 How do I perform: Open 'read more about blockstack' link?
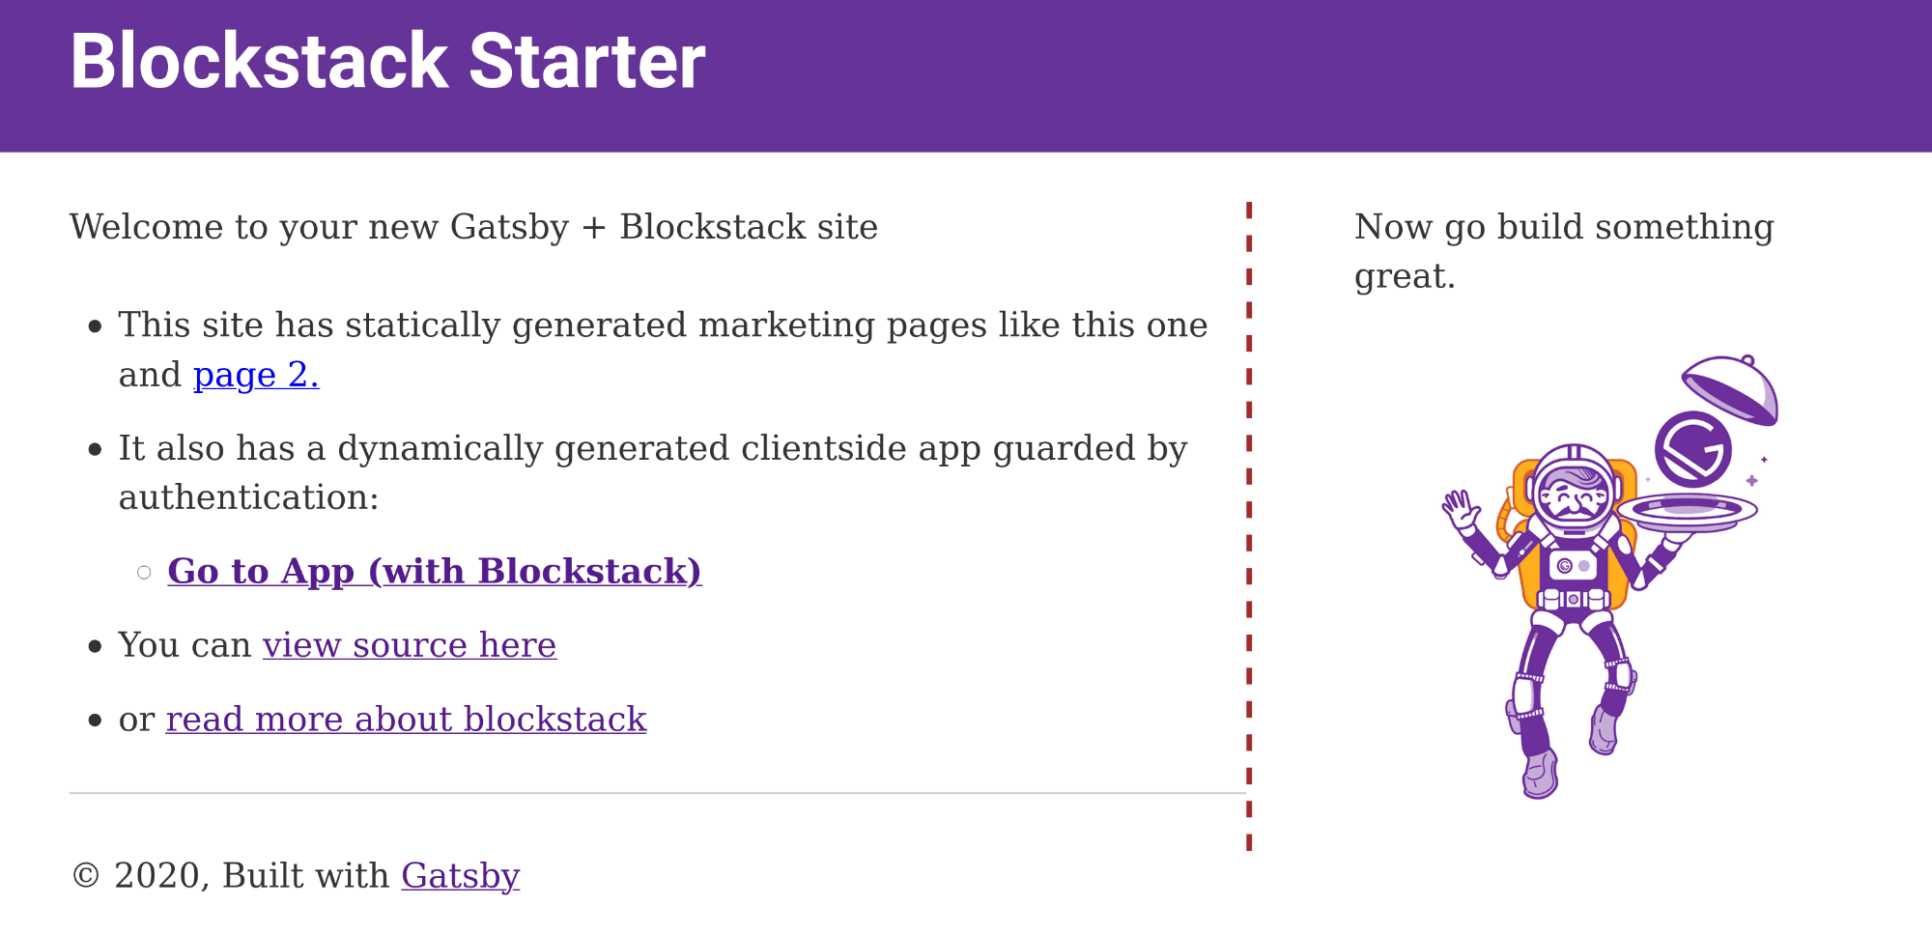[x=406, y=720]
